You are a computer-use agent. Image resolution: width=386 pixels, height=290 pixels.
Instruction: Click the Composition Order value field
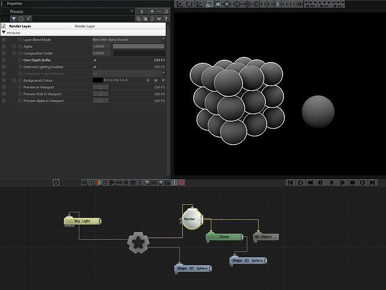tap(102, 53)
